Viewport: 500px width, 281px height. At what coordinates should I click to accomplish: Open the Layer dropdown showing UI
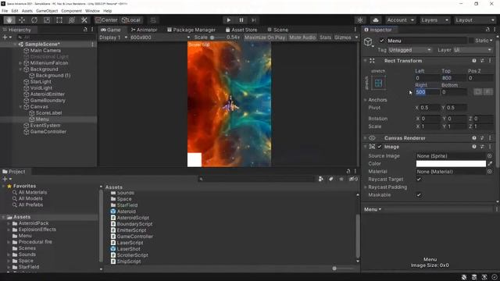pyautogui.click(x=473, y=50)
